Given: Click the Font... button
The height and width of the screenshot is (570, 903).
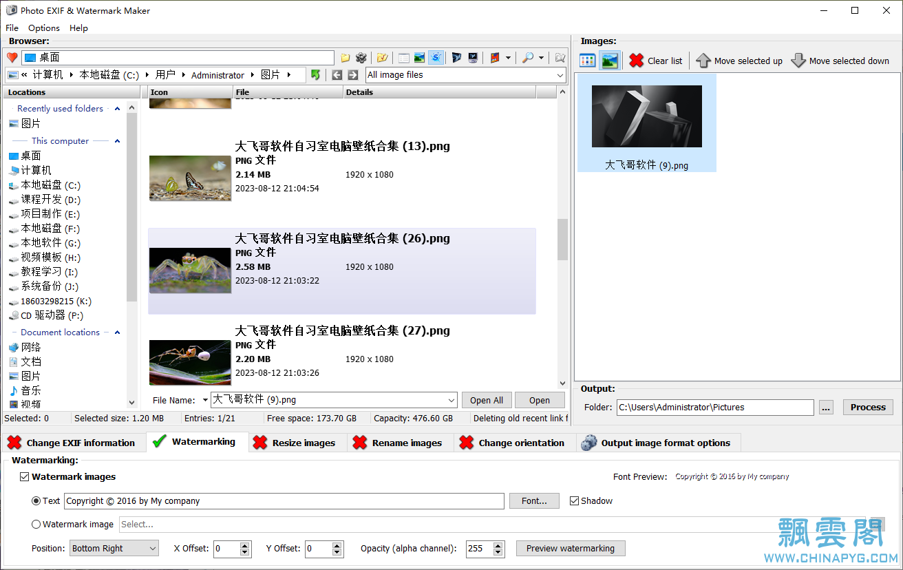Looking at the screenshot, I should (x=534, y=500).
